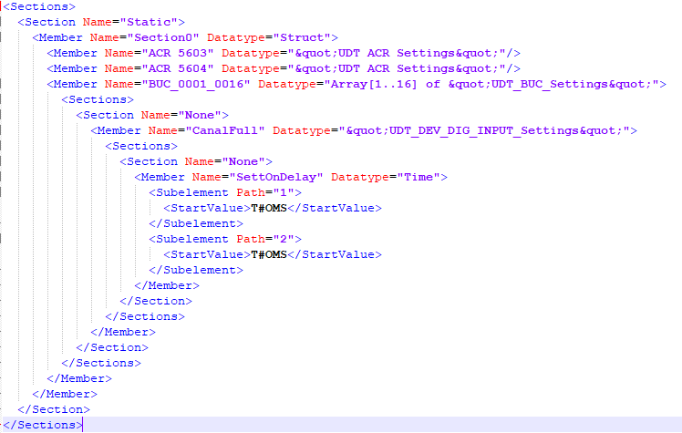Click the Datatype value "Struct"
Image resolution: width=682 pixels, height=433 pixels.
click(302, 37)
